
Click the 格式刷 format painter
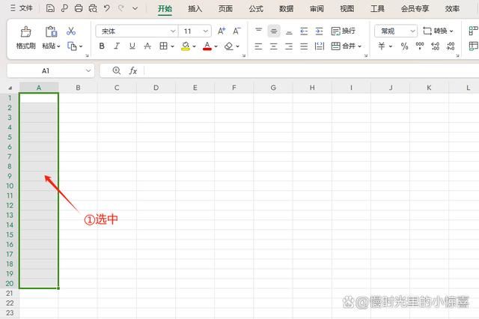(25, 38)
